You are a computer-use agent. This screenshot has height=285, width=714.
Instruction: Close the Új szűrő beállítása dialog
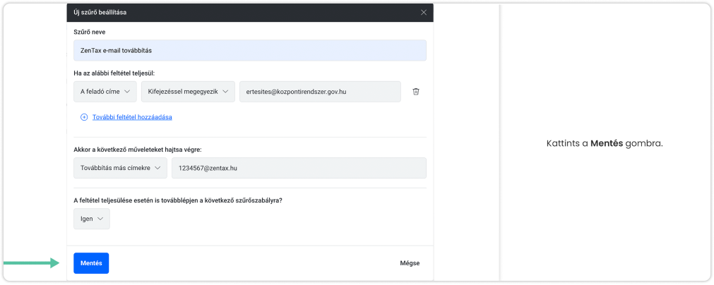tap(424, 13)
